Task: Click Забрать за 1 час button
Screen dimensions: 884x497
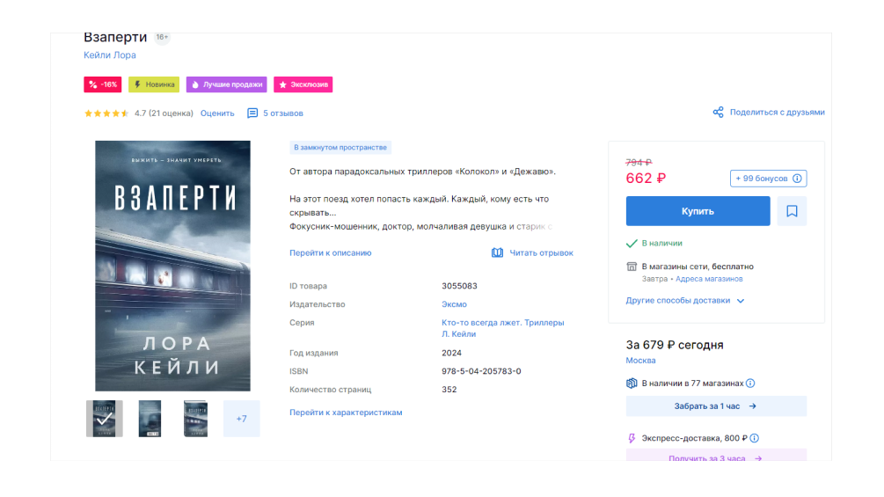Action: [716, 406]
